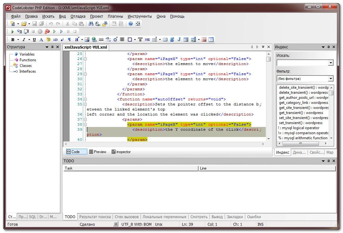Open the Инструменты menu
The width and height of the screenshot is (343, 233).
pos(140,16)
